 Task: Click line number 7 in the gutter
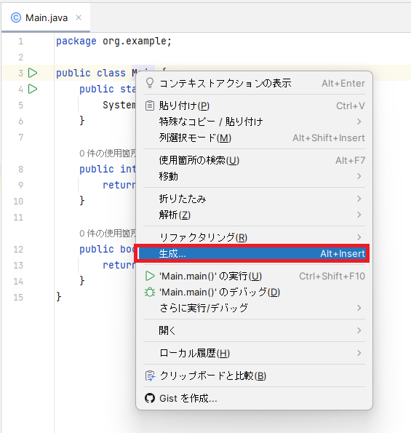(x=20, y=138)
